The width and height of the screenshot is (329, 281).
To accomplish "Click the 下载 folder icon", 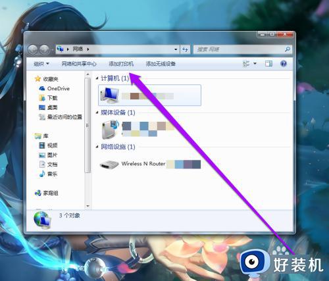I will [x=42, y=97].
